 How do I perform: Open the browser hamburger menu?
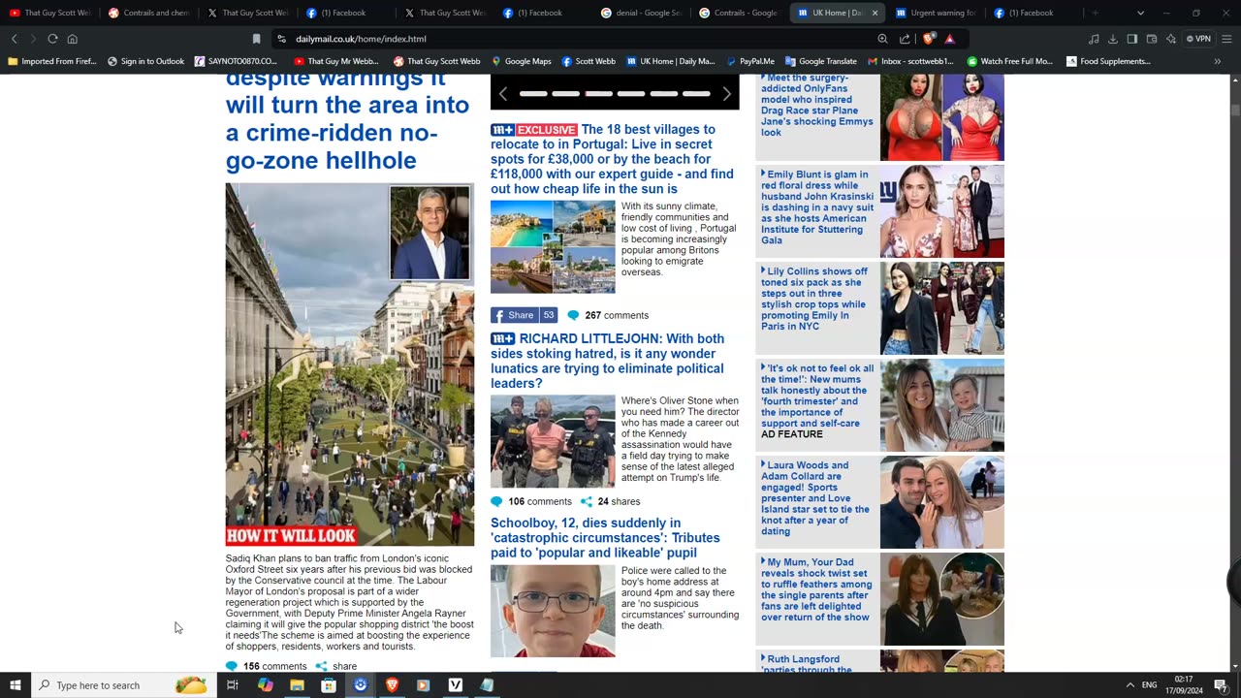pyautogui.click(x=1225, y=39)
